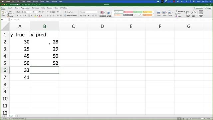This screenshot has height=120, width=213.
Task: Switch to the Formulas ribbon tab
Action: 36,8
